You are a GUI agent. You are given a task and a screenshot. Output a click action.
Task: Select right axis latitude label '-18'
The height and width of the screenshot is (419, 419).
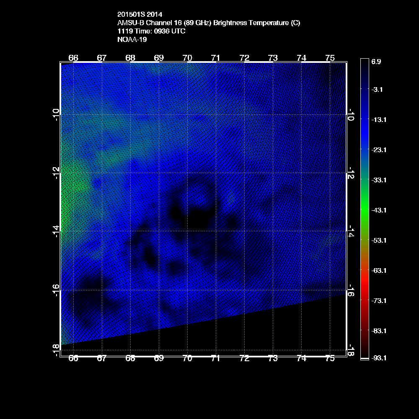coord(351,350)
